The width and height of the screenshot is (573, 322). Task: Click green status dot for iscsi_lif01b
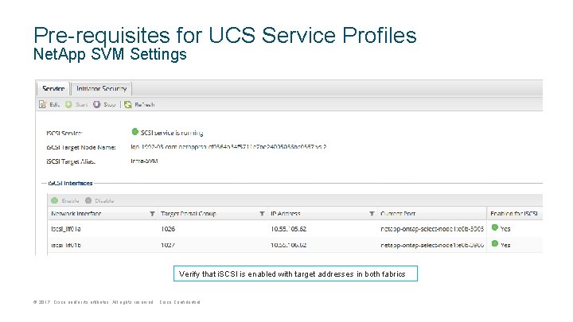pyautogui.click(x=494, y=245)
